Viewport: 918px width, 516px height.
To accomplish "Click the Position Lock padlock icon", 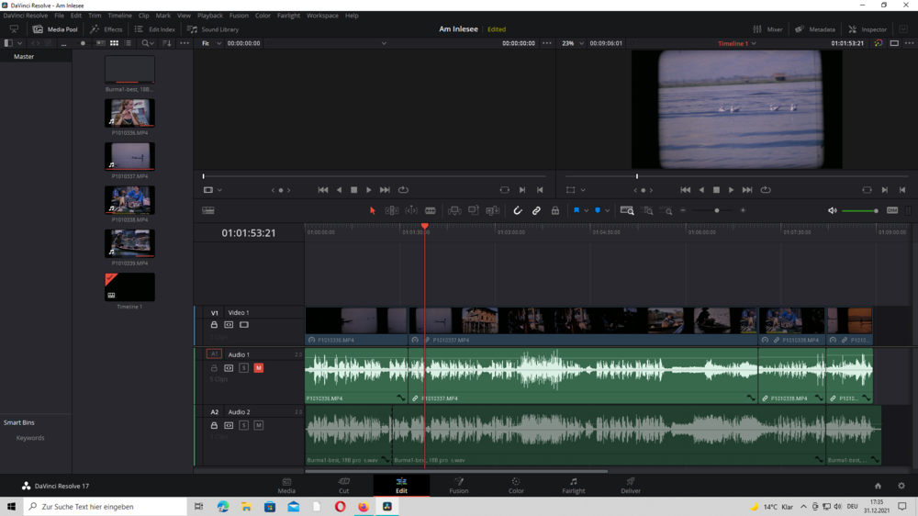I will coord(555,211).
